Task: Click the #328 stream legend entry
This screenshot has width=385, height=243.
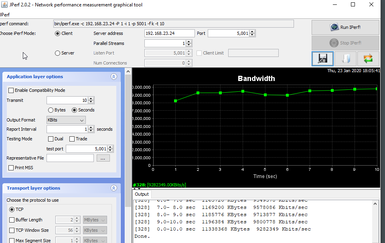Action: click(159, 185)
